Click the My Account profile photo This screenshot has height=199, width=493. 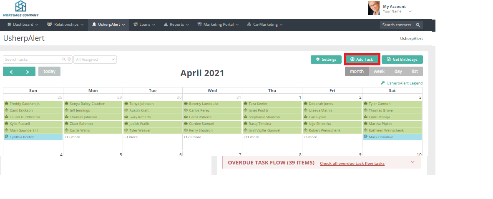pos(373,8)
